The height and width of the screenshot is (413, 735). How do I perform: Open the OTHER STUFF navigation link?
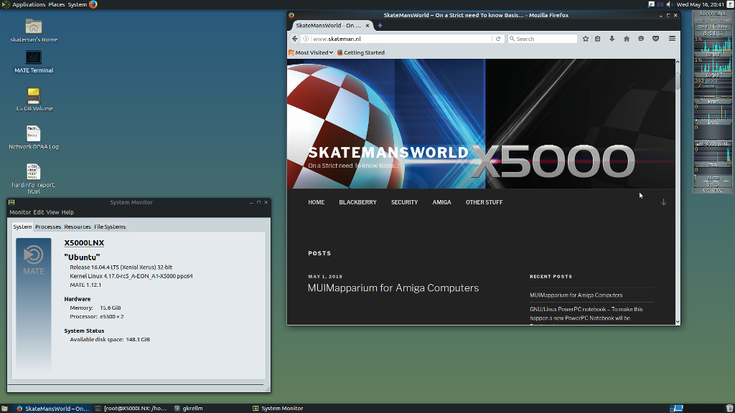pos(484,202)
